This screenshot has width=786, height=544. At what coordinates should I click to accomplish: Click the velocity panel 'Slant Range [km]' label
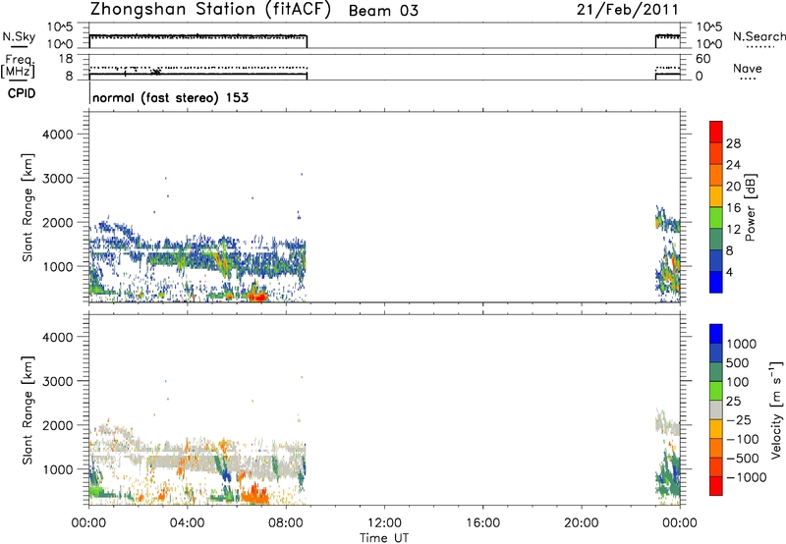[x=28, y=410]
